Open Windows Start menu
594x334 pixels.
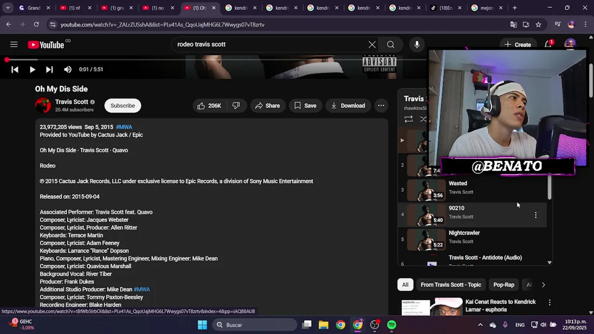pos(202,325)
